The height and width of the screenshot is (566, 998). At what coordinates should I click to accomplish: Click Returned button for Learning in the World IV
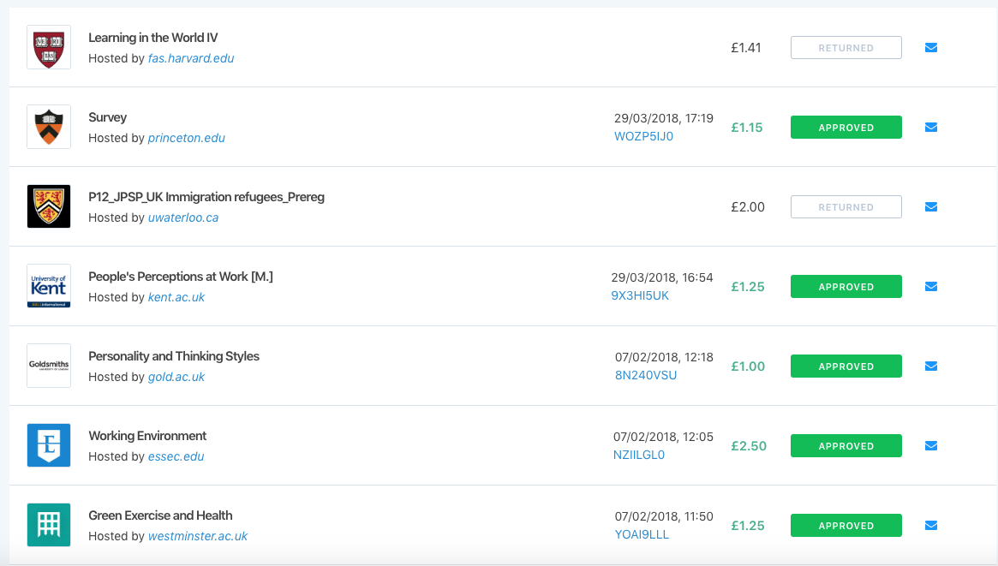click(846, 48)
